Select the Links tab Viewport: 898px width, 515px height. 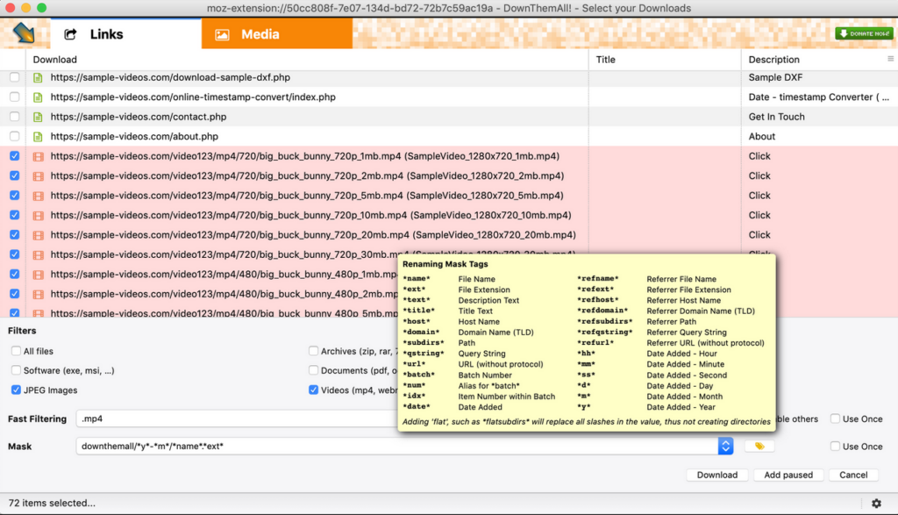[105, 32]
